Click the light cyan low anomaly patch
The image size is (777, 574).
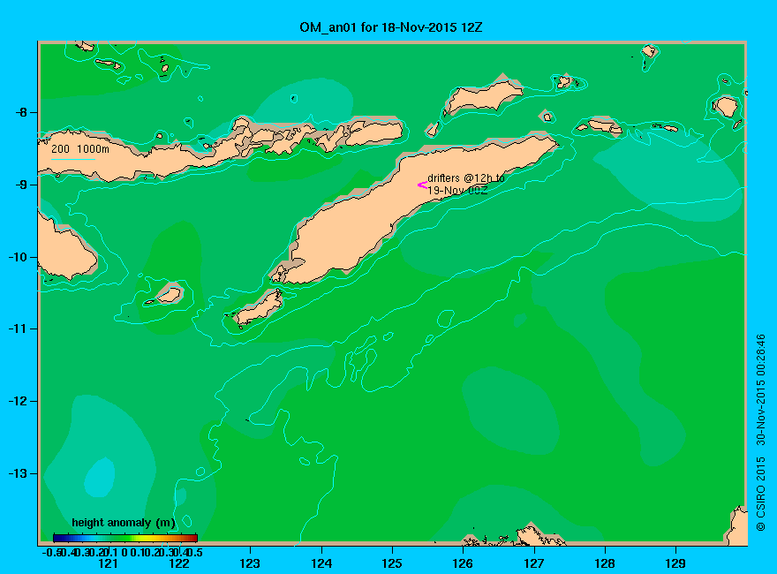[x=100, y=478]
